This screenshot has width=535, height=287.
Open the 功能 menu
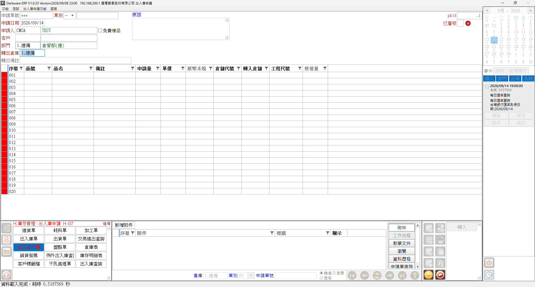pyautogui.click(x=5, y=9)
